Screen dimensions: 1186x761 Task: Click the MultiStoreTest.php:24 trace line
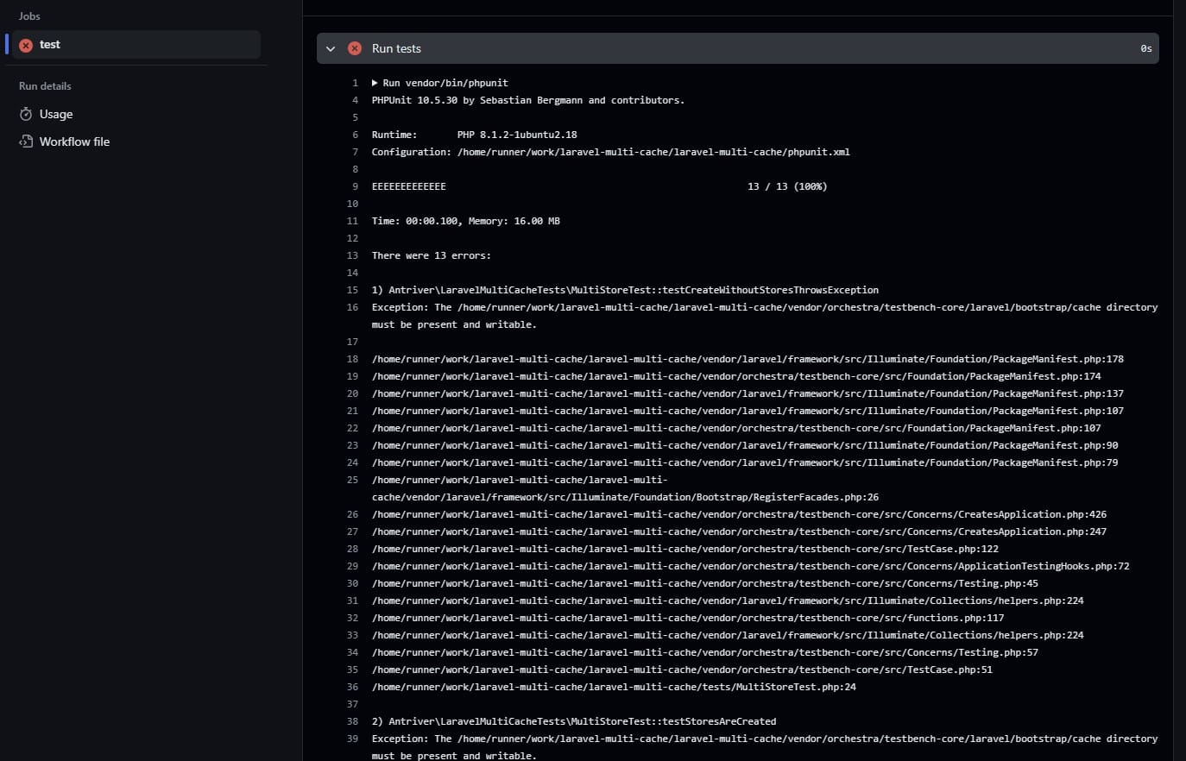[613, 687]
